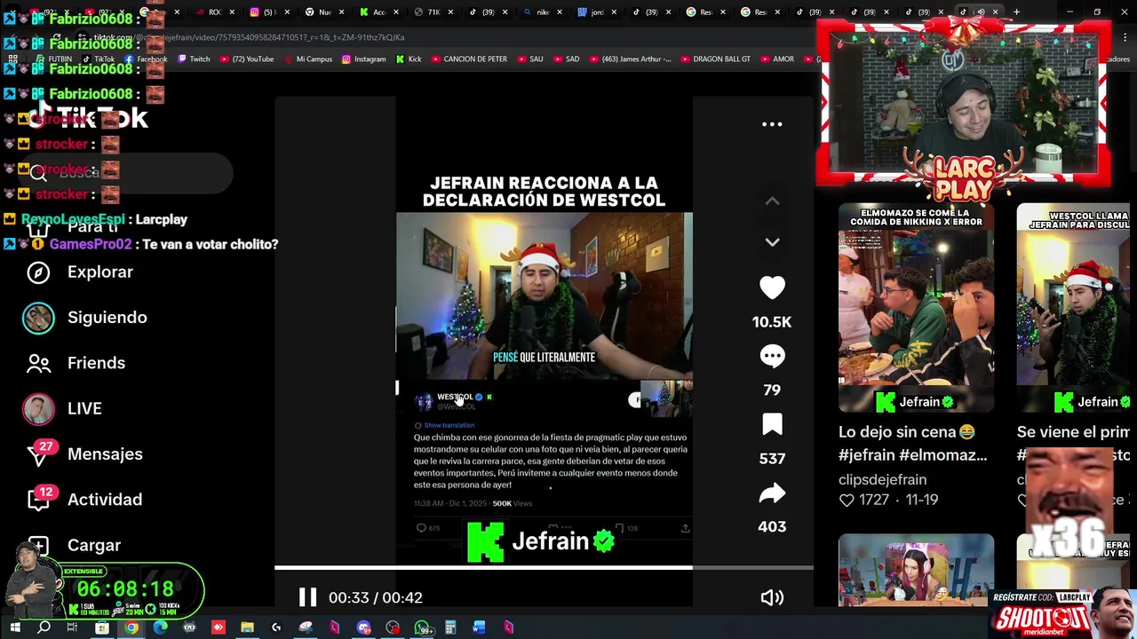
Task: Open the DRAGON BALL GT bookmark
Action: coord(716,59)
